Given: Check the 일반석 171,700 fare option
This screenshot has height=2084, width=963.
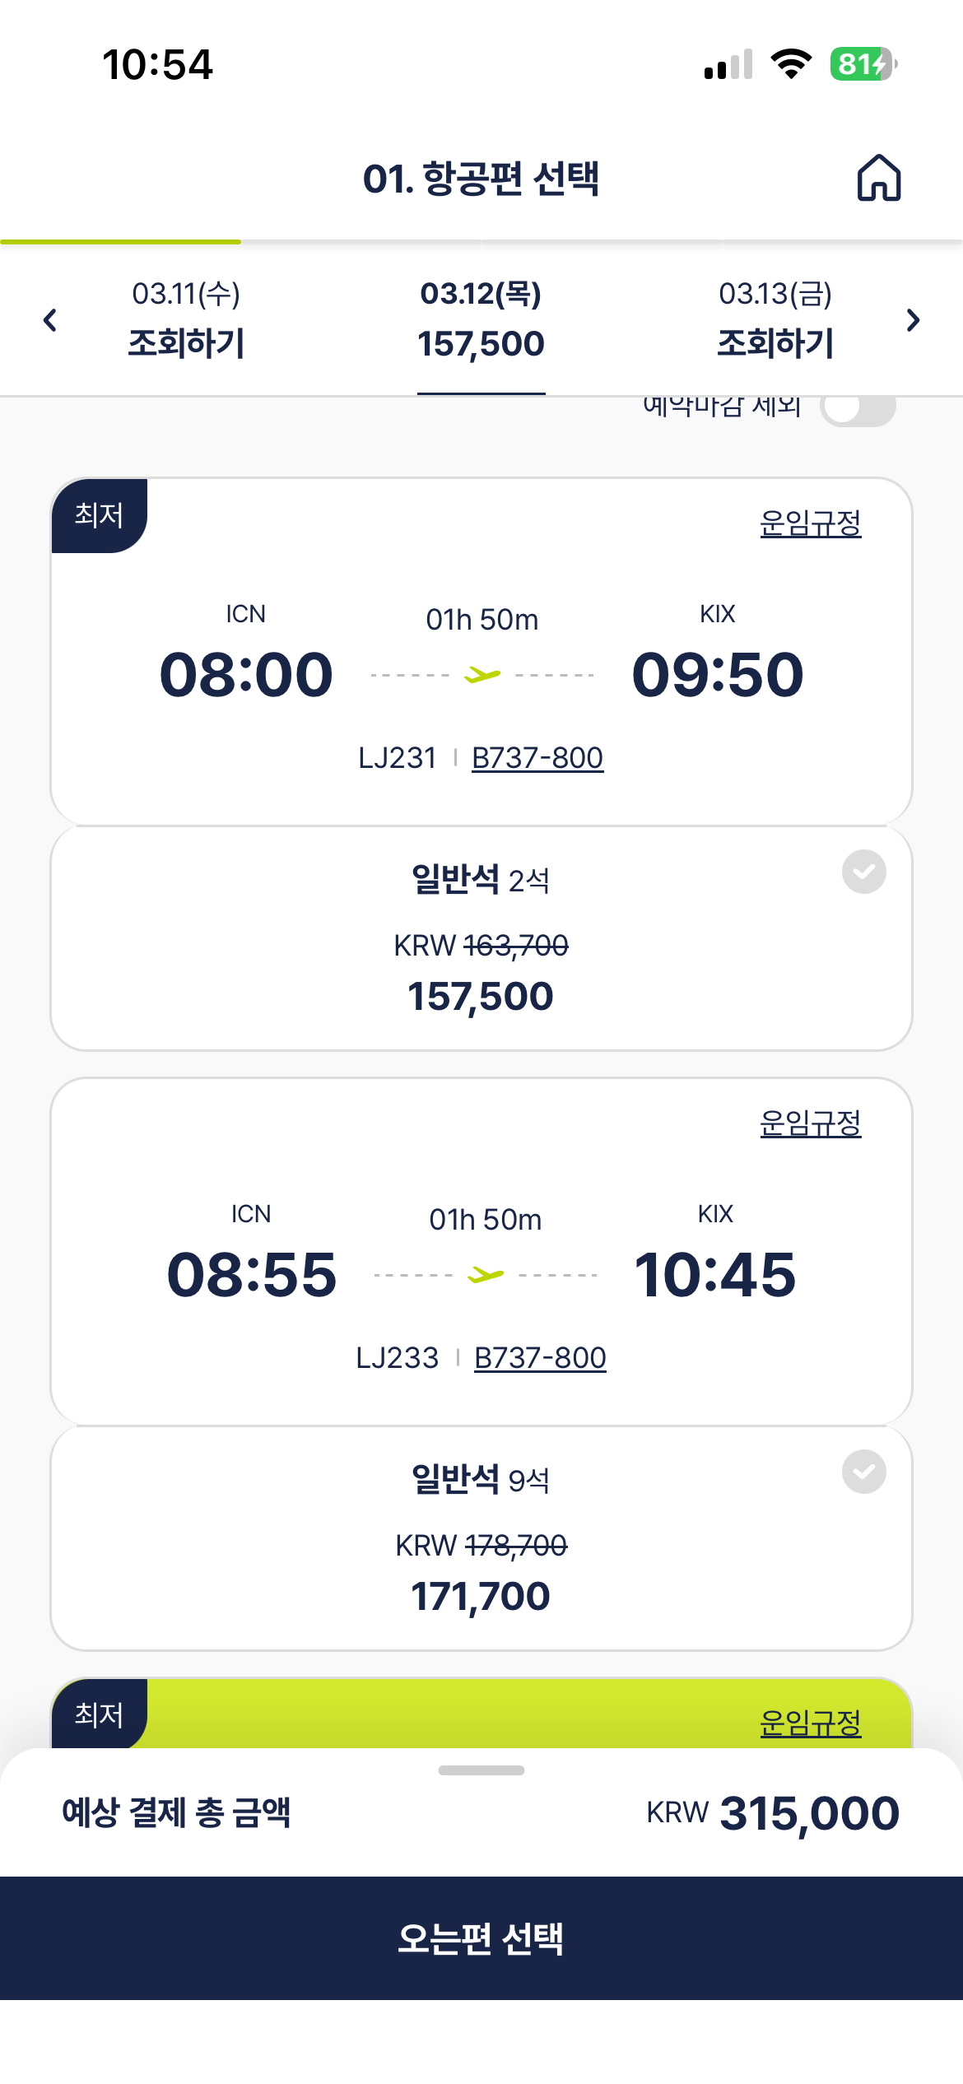Looking at the screenshot, I should (x=863, y=1472).
